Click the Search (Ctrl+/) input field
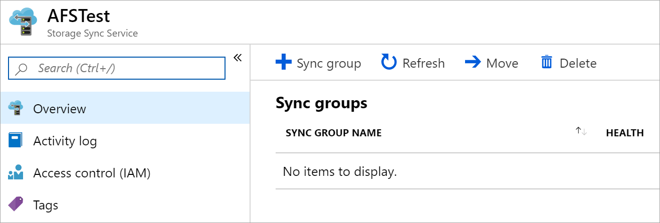 [x=125, y=69]
